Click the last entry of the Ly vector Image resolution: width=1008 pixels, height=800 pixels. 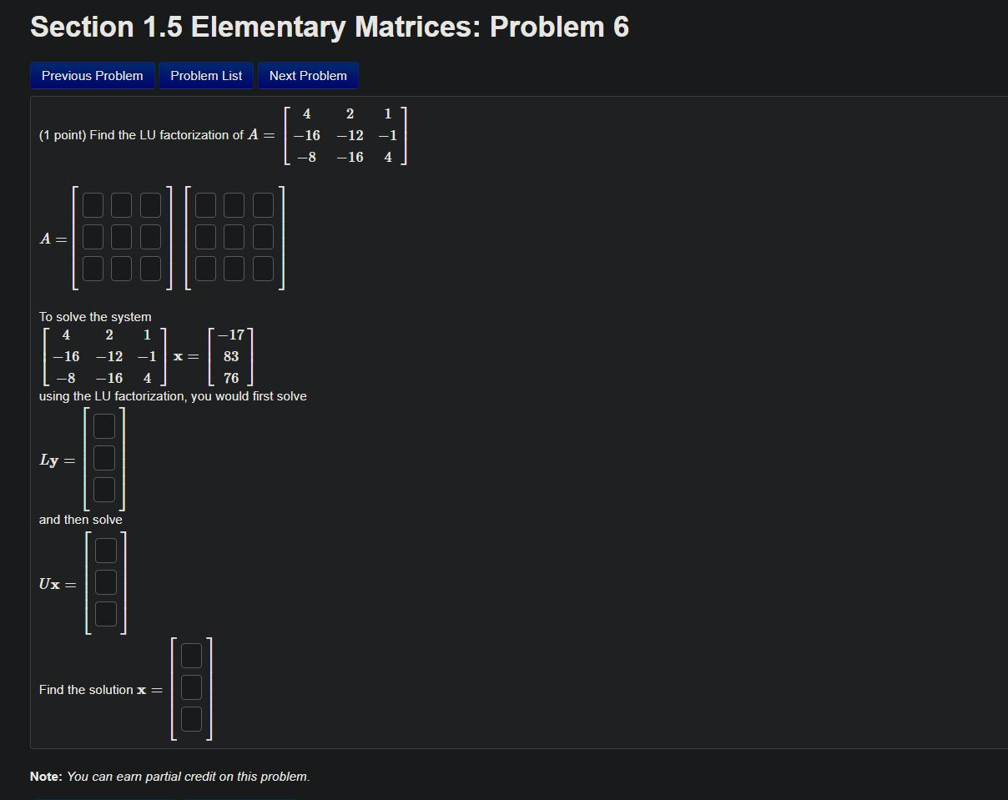[x=103, y=490]
